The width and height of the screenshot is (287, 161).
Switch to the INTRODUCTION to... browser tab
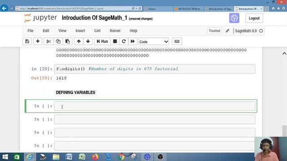188,9
